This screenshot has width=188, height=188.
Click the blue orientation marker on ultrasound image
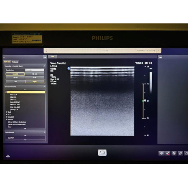(x=69, y=68)
